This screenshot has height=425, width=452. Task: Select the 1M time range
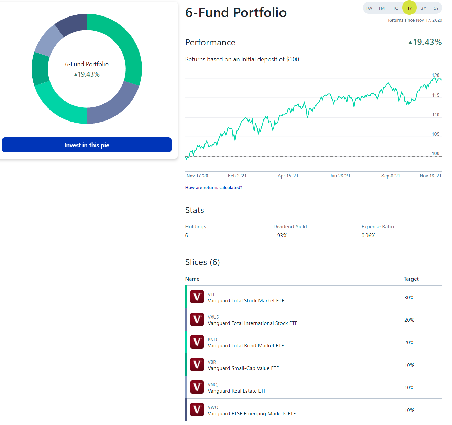click(x=382, y=8)
